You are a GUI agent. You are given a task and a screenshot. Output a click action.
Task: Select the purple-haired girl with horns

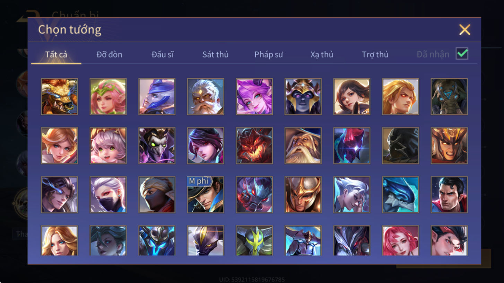[x=254, y=97]
